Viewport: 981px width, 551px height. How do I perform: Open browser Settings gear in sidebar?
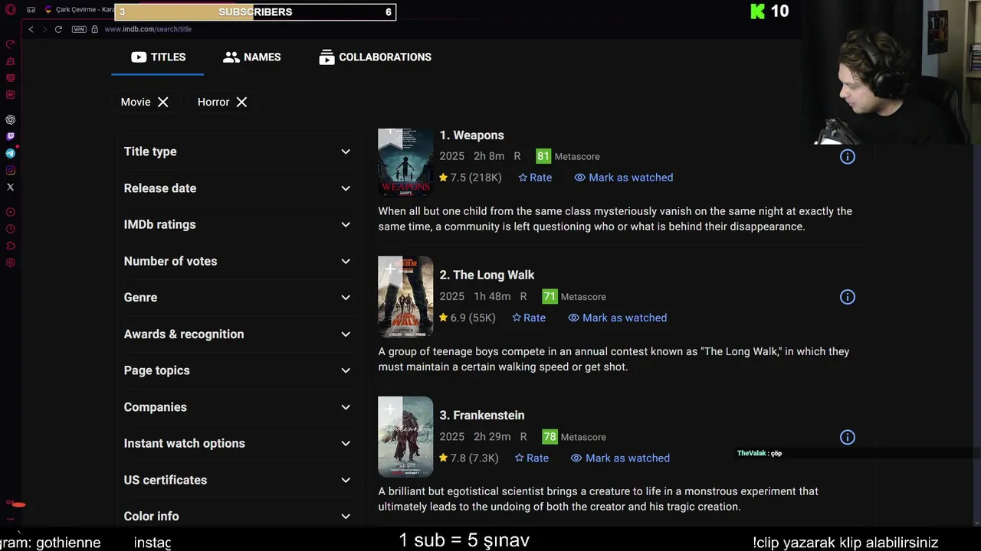[x=11, y=263]
